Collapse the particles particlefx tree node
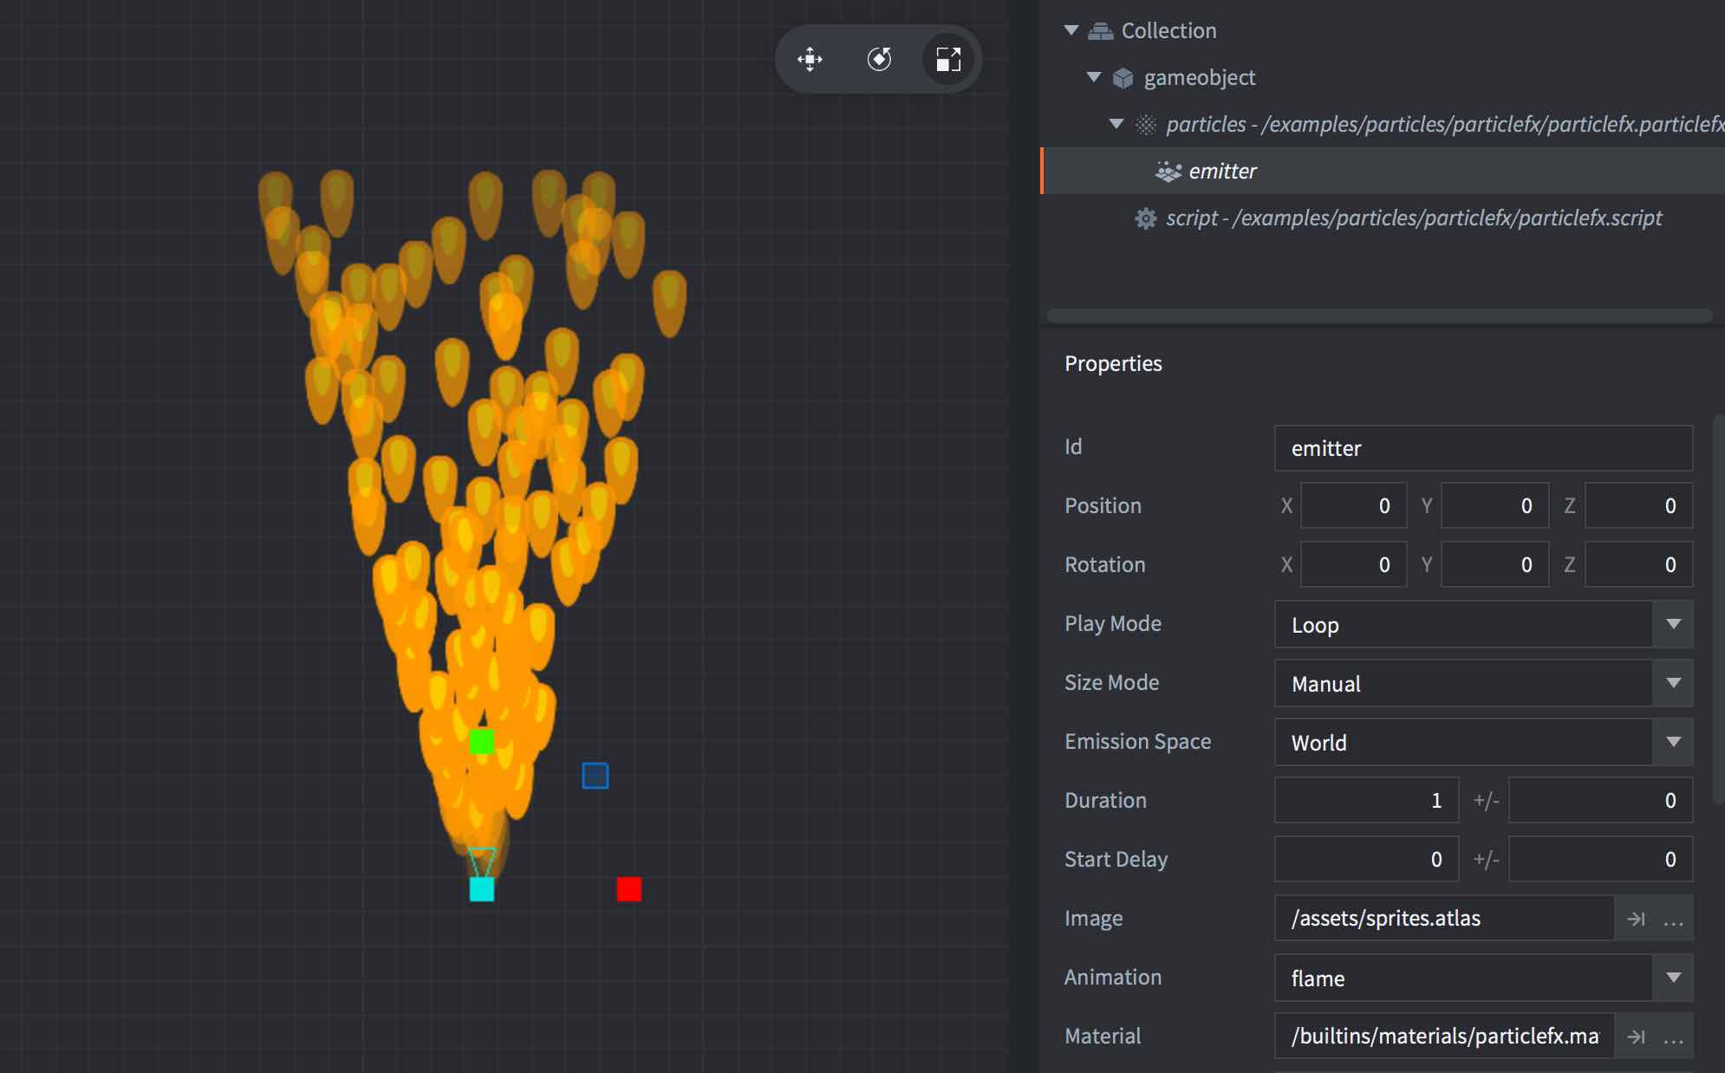1725x1073 pixels. click(x=1116, y=123)
